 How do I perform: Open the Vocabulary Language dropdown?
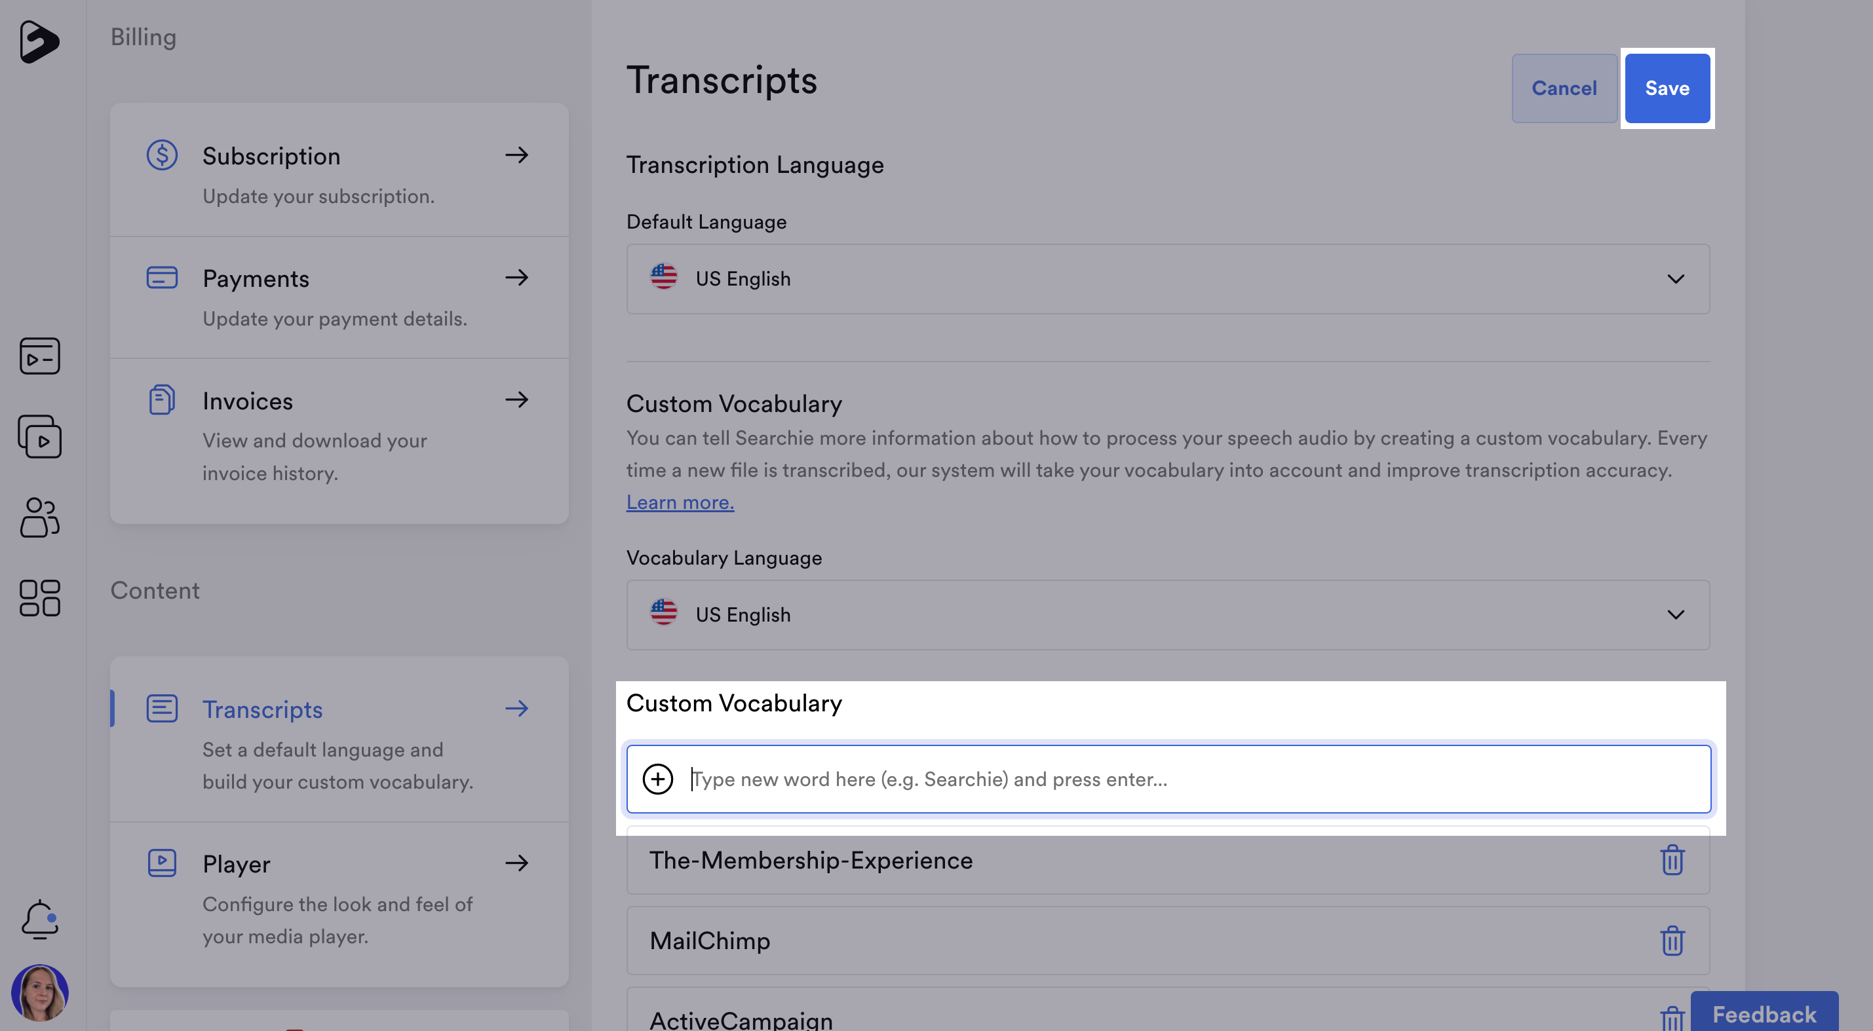[x=1168, y=614]
